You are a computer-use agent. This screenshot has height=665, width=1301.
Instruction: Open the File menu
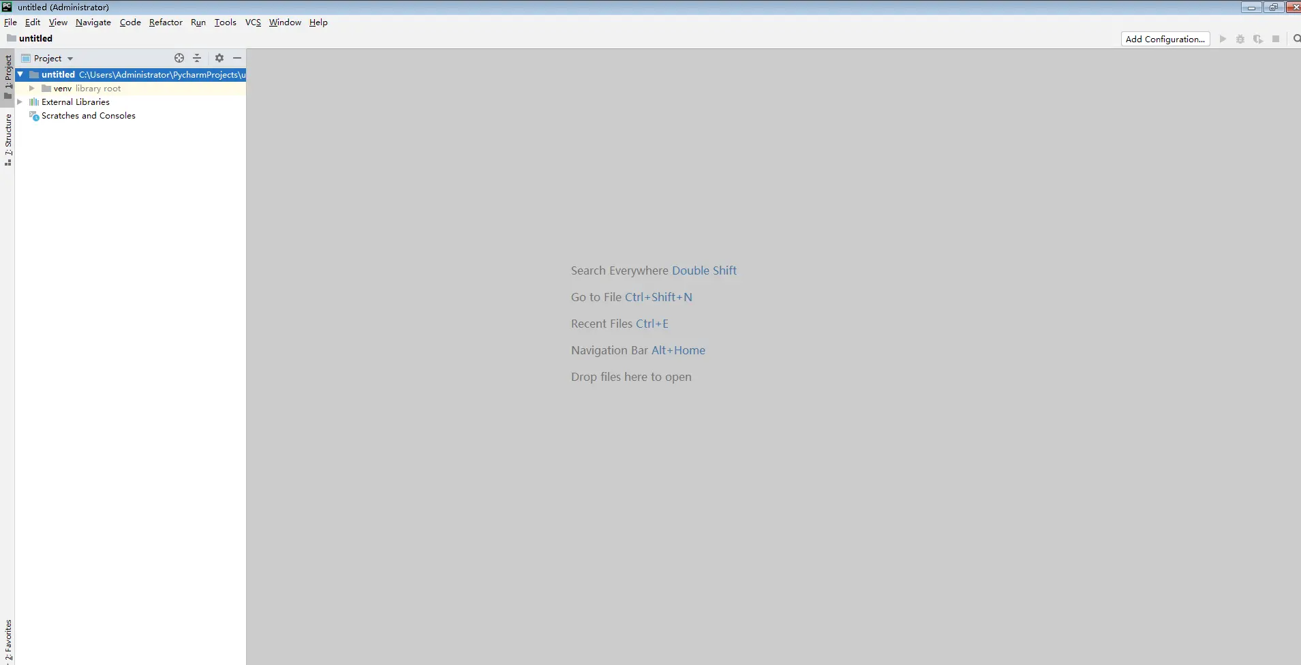pyautogui.click(x=10, y=22)
